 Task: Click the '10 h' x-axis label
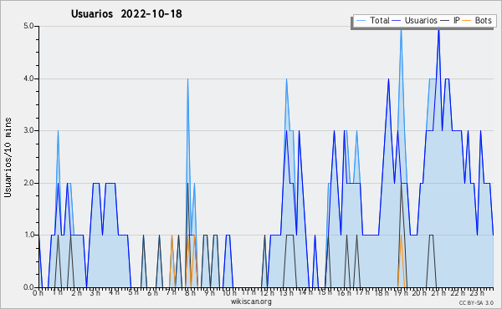[229, 293]
